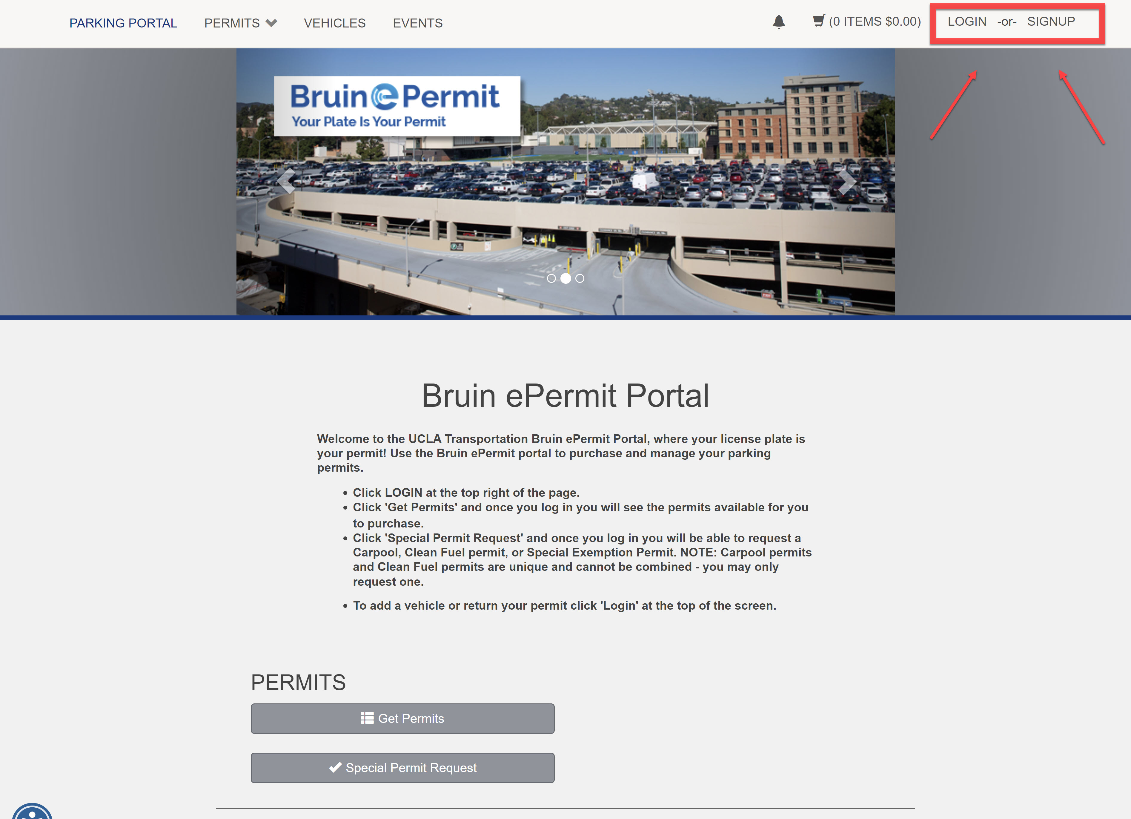The height and width of the screenshot is (819, 1131).
Task: Open the VEHICLES menu item
Action: [335, 23]
